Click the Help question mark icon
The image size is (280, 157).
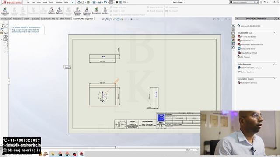265,2
